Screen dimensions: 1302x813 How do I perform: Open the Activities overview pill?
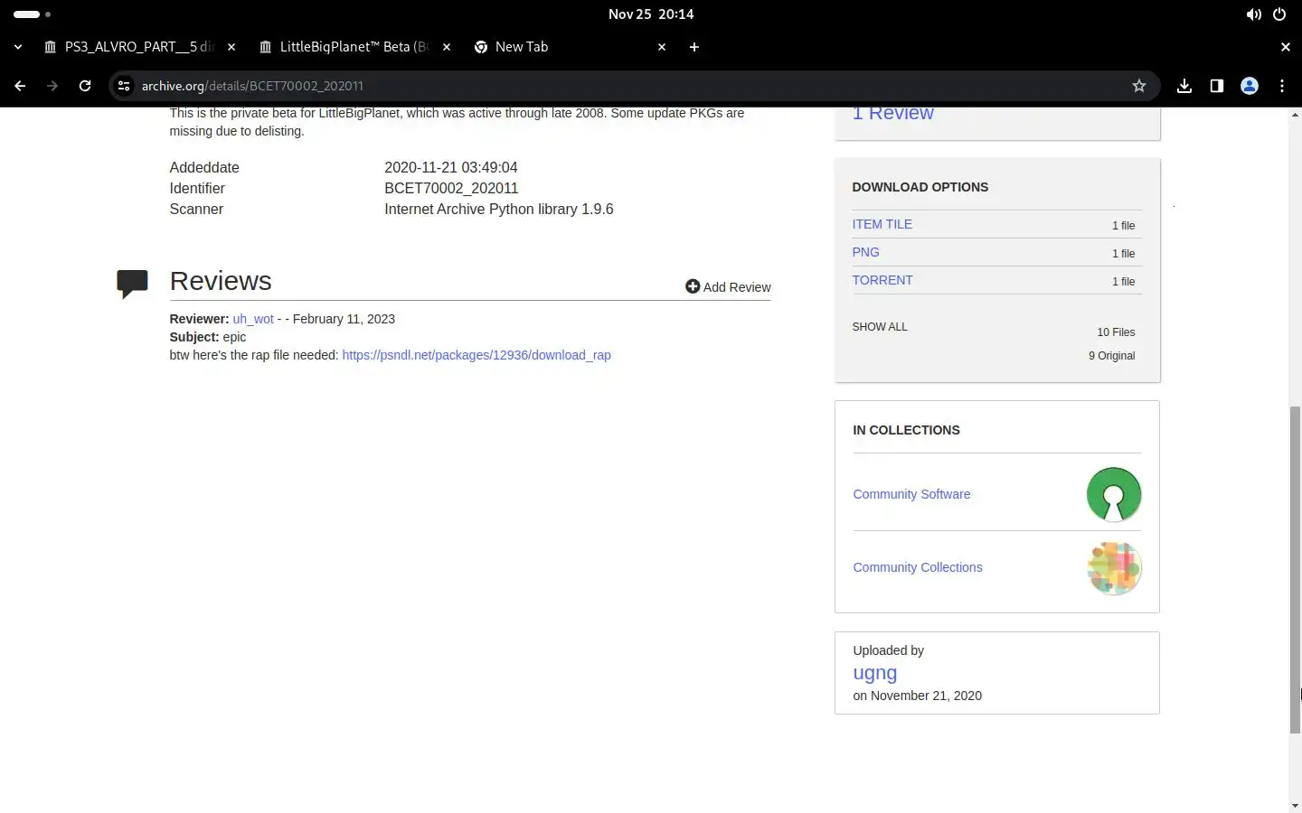click(x=32, y=14)
